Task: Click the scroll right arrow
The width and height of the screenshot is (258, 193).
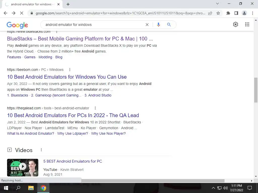Action: click(251, 181)
